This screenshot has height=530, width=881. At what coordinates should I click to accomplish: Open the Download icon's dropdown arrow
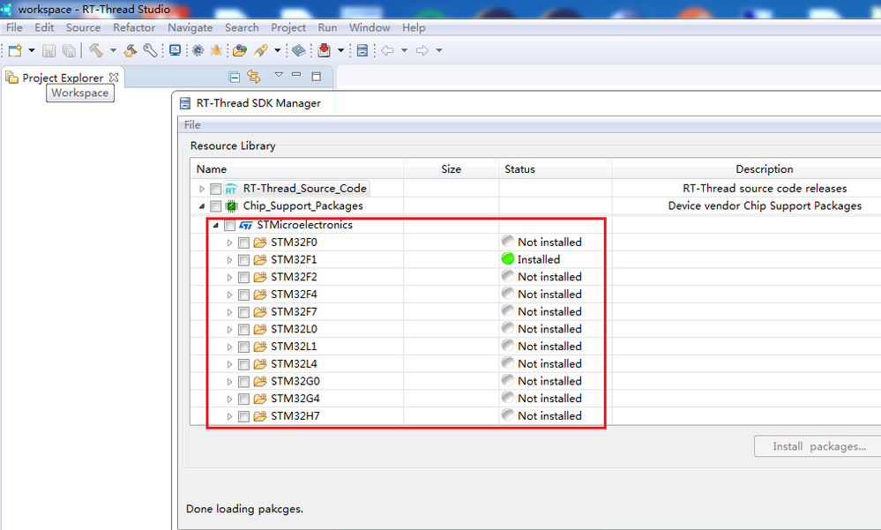pyautogui.click(x=340, y=50)
